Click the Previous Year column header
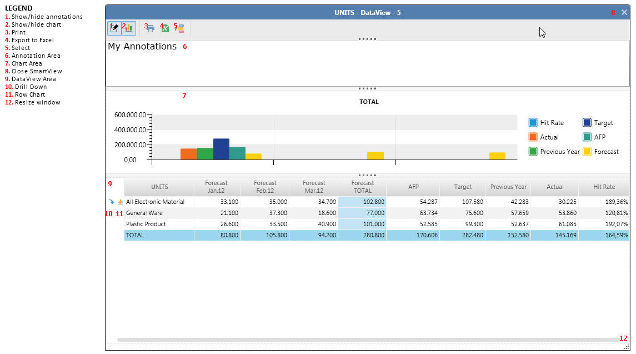Image resolution: width=636 pixels, height=354 pixels. [x=508, y=187]
